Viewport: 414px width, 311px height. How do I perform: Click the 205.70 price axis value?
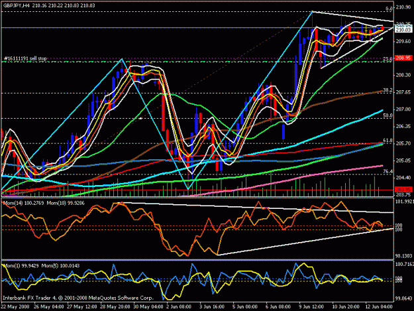point(403,143)
